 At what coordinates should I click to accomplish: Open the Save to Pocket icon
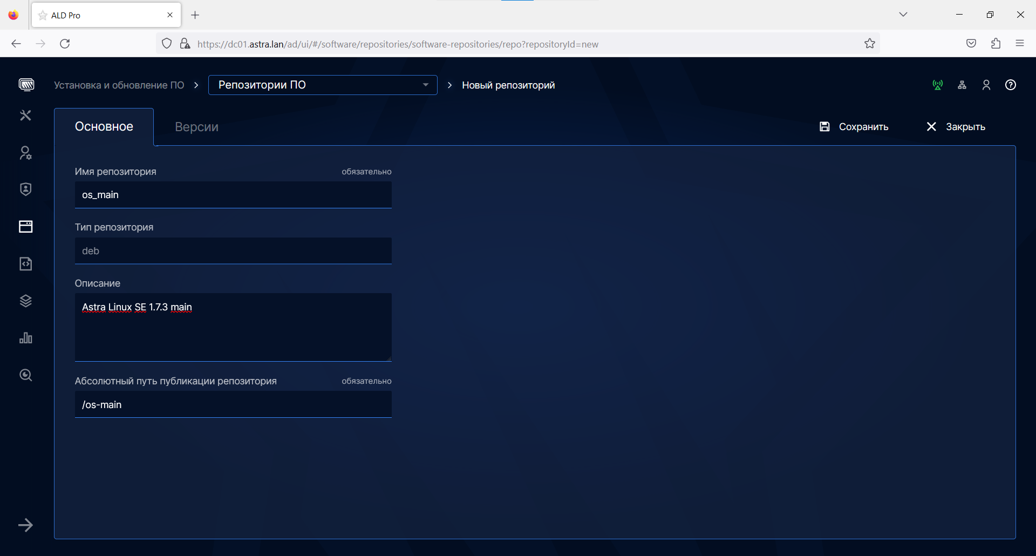coord(971,44)
